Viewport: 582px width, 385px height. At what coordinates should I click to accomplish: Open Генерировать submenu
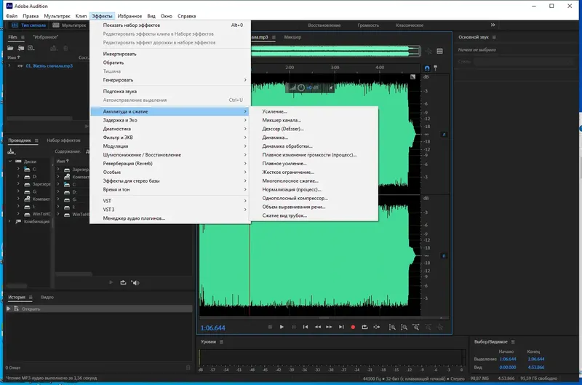point(170,80)
